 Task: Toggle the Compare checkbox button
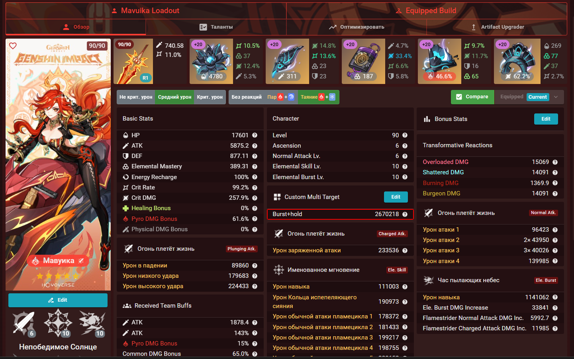point(472,97)
